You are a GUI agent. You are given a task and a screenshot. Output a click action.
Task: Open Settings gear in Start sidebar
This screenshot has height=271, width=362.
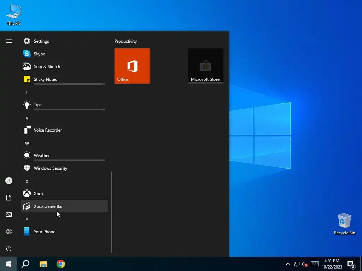[9, 231]
